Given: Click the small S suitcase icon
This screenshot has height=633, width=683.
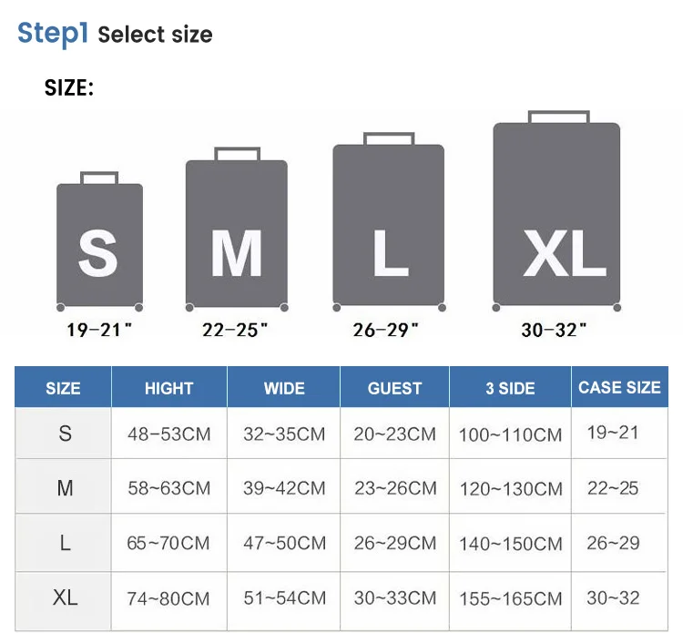Looking at the screenshot, I should click(x=99, y=243).
